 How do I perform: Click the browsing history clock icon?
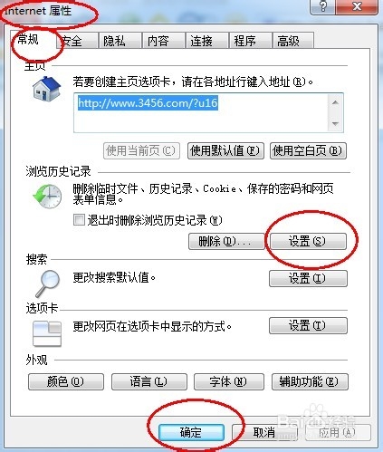click(47, 197)
